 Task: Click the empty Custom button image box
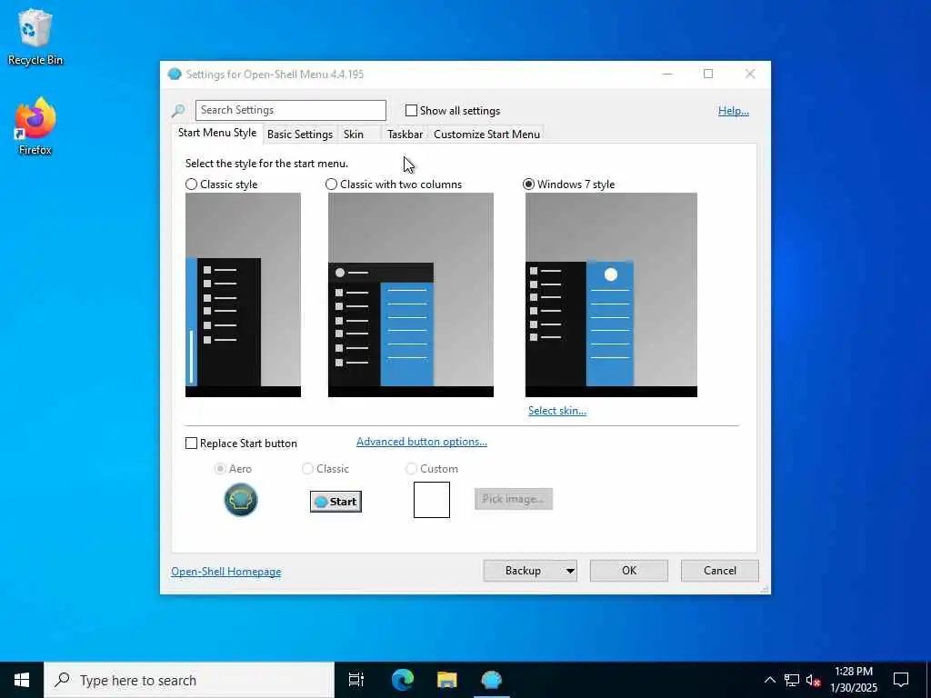[432, 500]
